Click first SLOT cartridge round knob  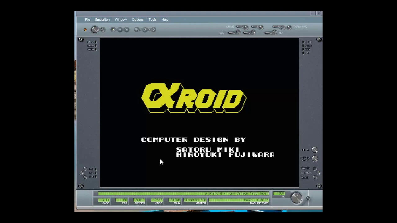click(238, 32)
